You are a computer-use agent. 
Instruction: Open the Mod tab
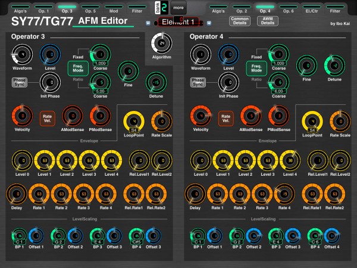(114, 9)
